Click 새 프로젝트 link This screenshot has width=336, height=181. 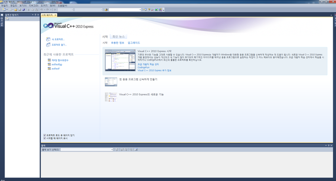[58, 39]
